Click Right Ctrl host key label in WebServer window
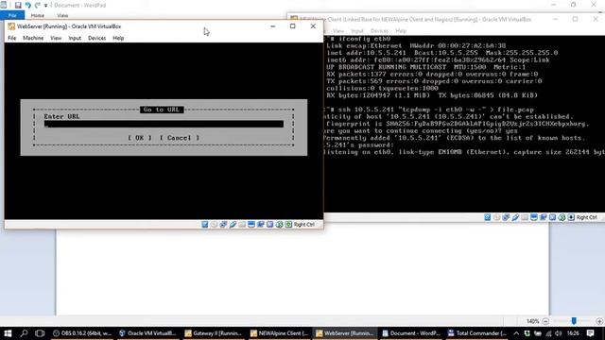605x340 pixels. point(304,225)
